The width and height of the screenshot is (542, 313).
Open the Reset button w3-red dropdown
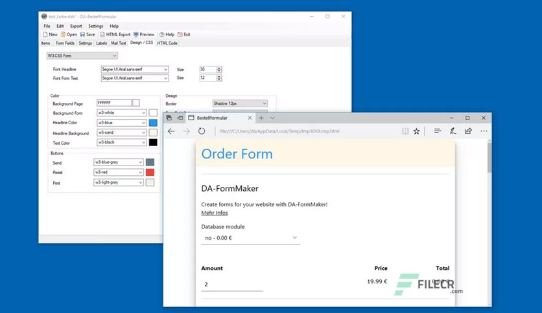(x=119, y=172)
